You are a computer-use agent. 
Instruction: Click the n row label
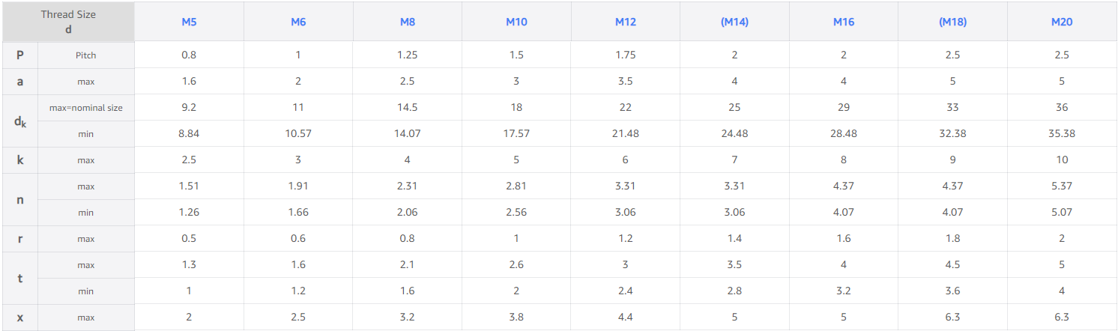pyautogui.click(x=20, y=199)
